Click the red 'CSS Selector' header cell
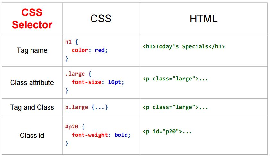The image size is (271, 157). 32,19
